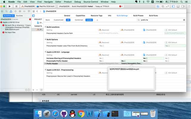Open the Find navigator magnifier icon

tap(7, 11)
